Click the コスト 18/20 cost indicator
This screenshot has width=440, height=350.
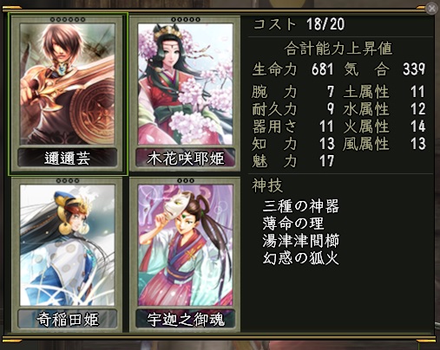(299, 23)
